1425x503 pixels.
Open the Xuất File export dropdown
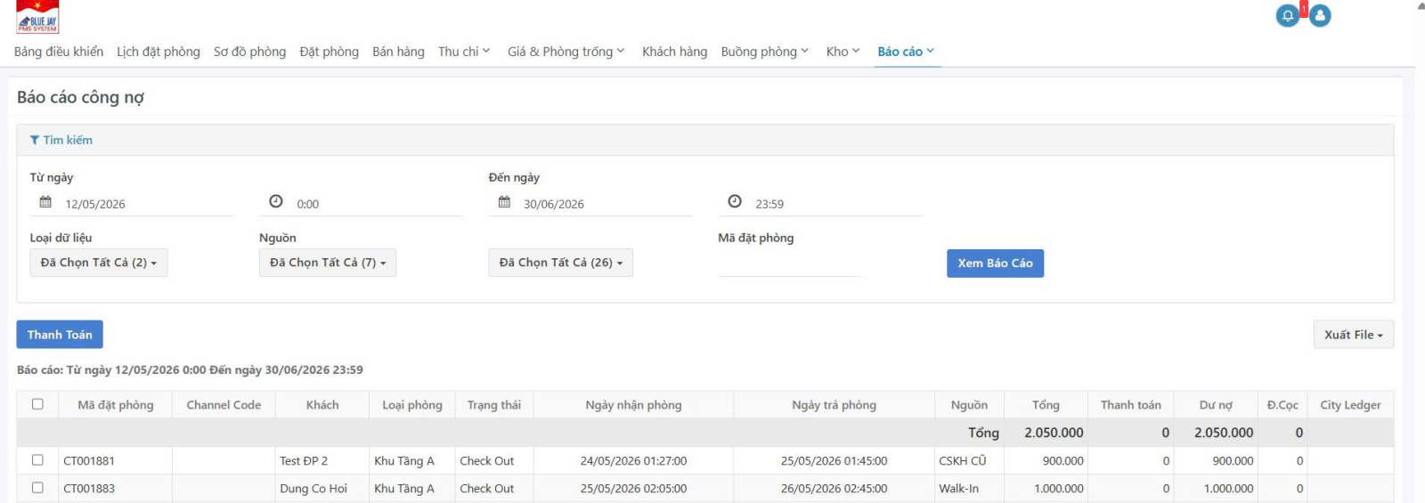point(1353,335)
